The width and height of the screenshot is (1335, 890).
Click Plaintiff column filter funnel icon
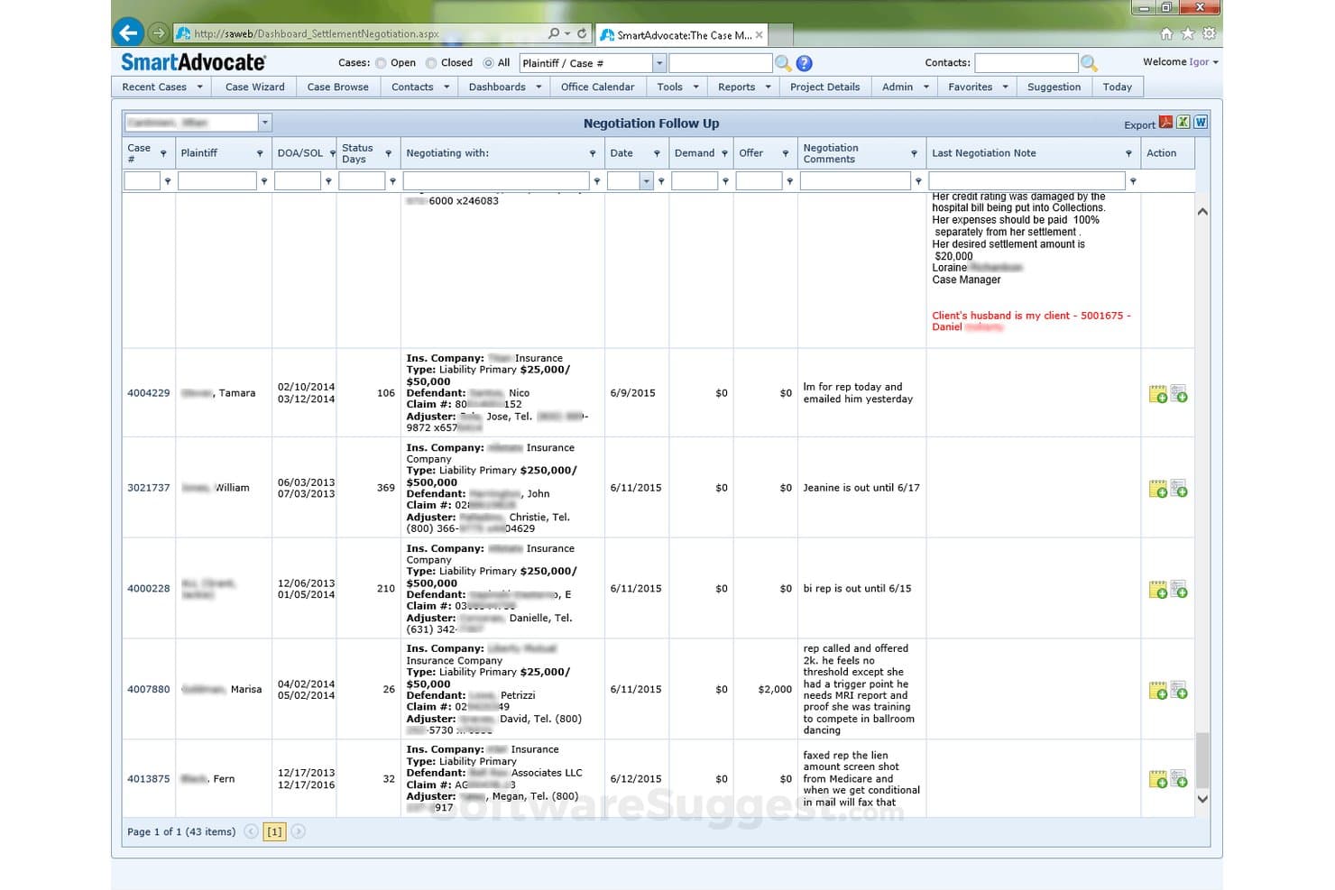tap(260, 153)
